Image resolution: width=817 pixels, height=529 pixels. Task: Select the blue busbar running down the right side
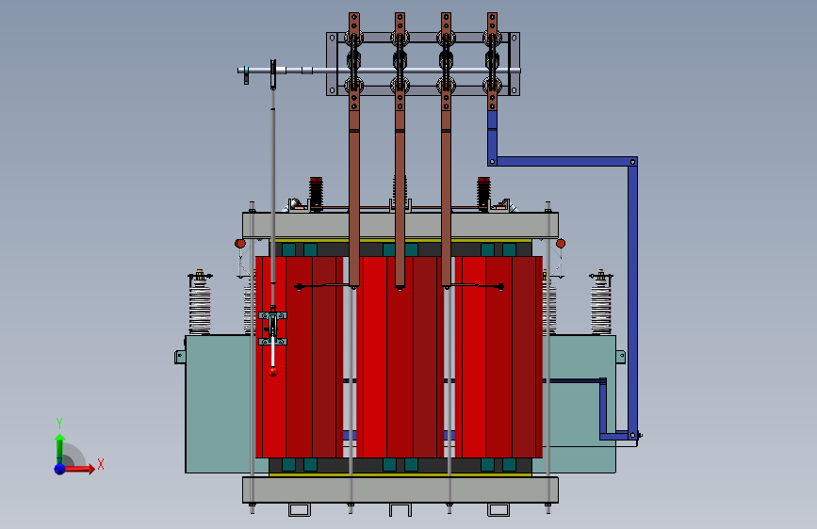(632, 297)
